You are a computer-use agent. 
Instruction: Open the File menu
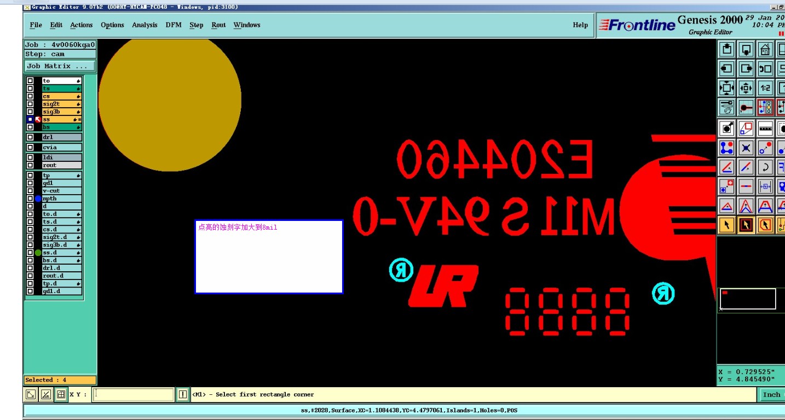[36, 25]
